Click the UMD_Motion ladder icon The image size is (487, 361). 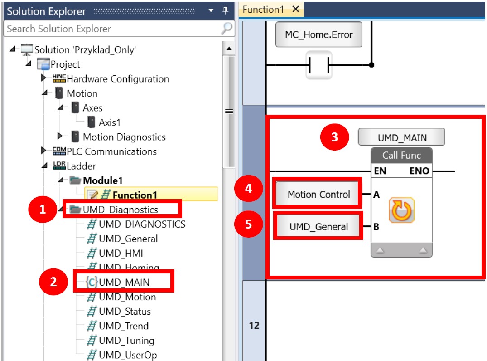(92, 297)
